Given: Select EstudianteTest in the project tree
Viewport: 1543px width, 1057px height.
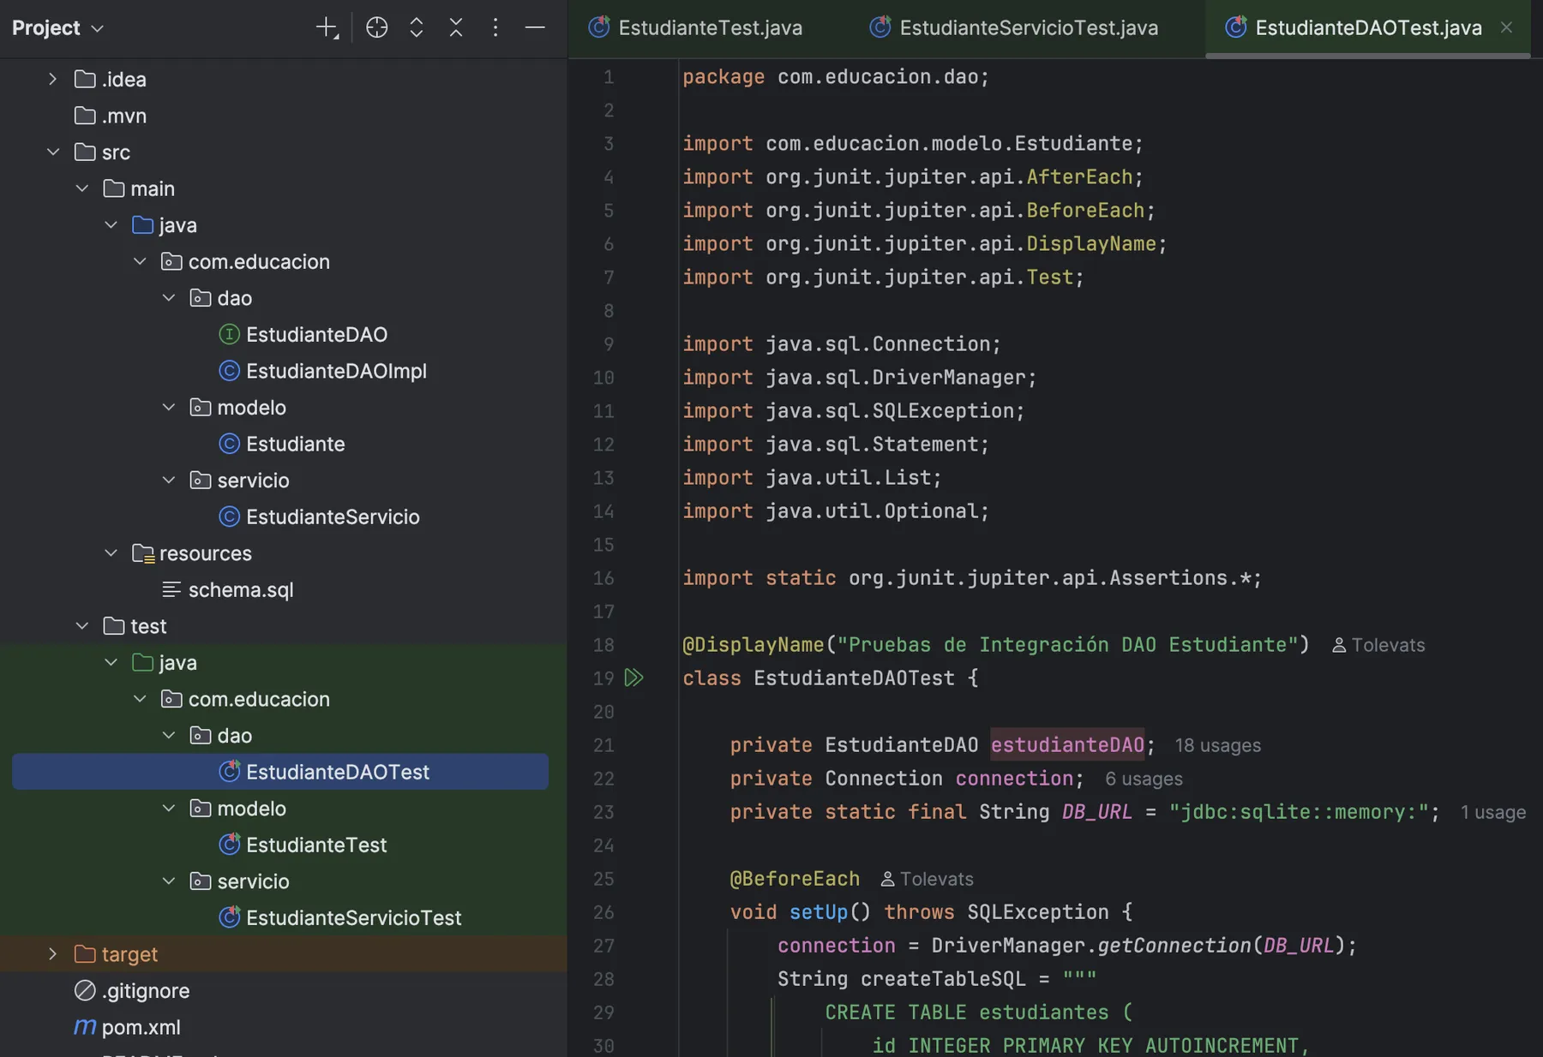Looking at the screenshot, I should click(x=316, y=845).
